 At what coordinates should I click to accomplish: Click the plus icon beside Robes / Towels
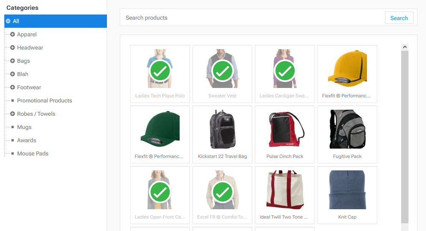12,114
